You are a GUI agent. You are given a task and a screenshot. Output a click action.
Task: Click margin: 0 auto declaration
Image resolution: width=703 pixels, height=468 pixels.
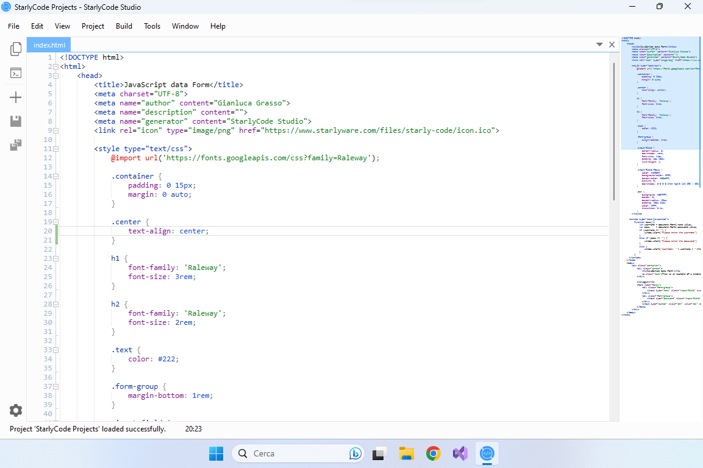[160, 194]
